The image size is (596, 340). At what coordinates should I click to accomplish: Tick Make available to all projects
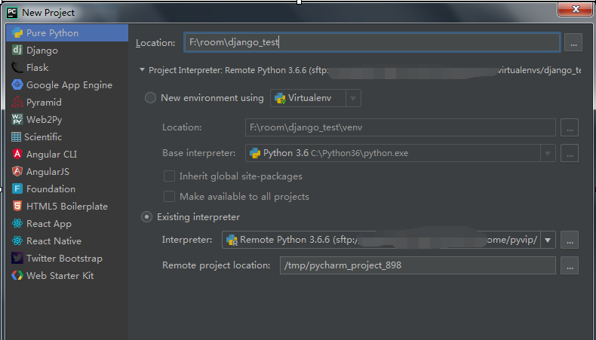169,197
